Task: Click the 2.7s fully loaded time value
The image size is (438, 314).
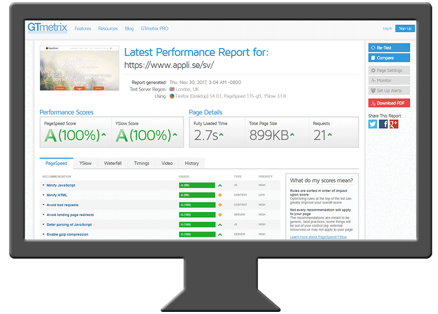Action: (x=206, y=136)
